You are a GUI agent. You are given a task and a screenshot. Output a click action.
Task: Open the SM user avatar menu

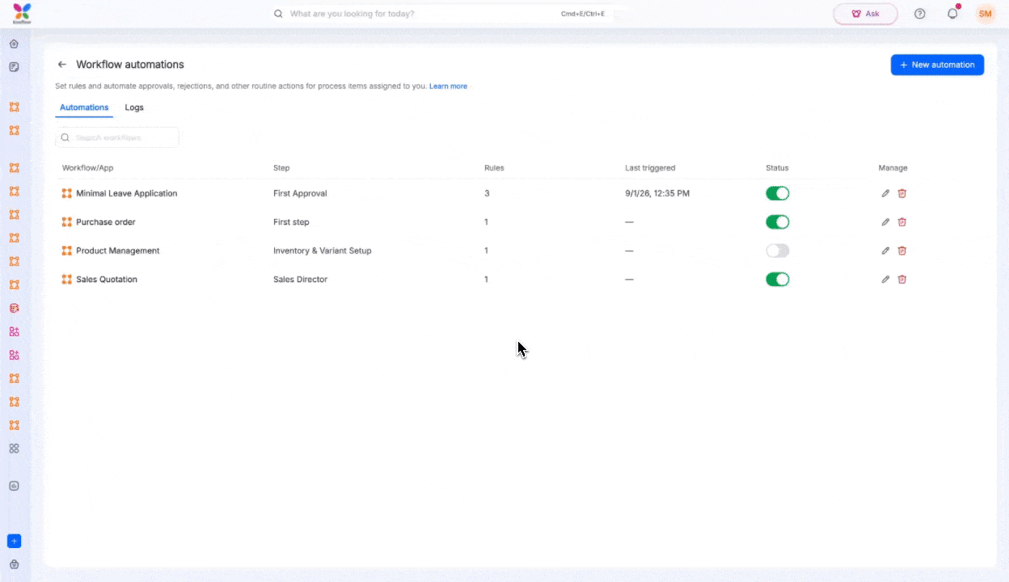point(985,14)
